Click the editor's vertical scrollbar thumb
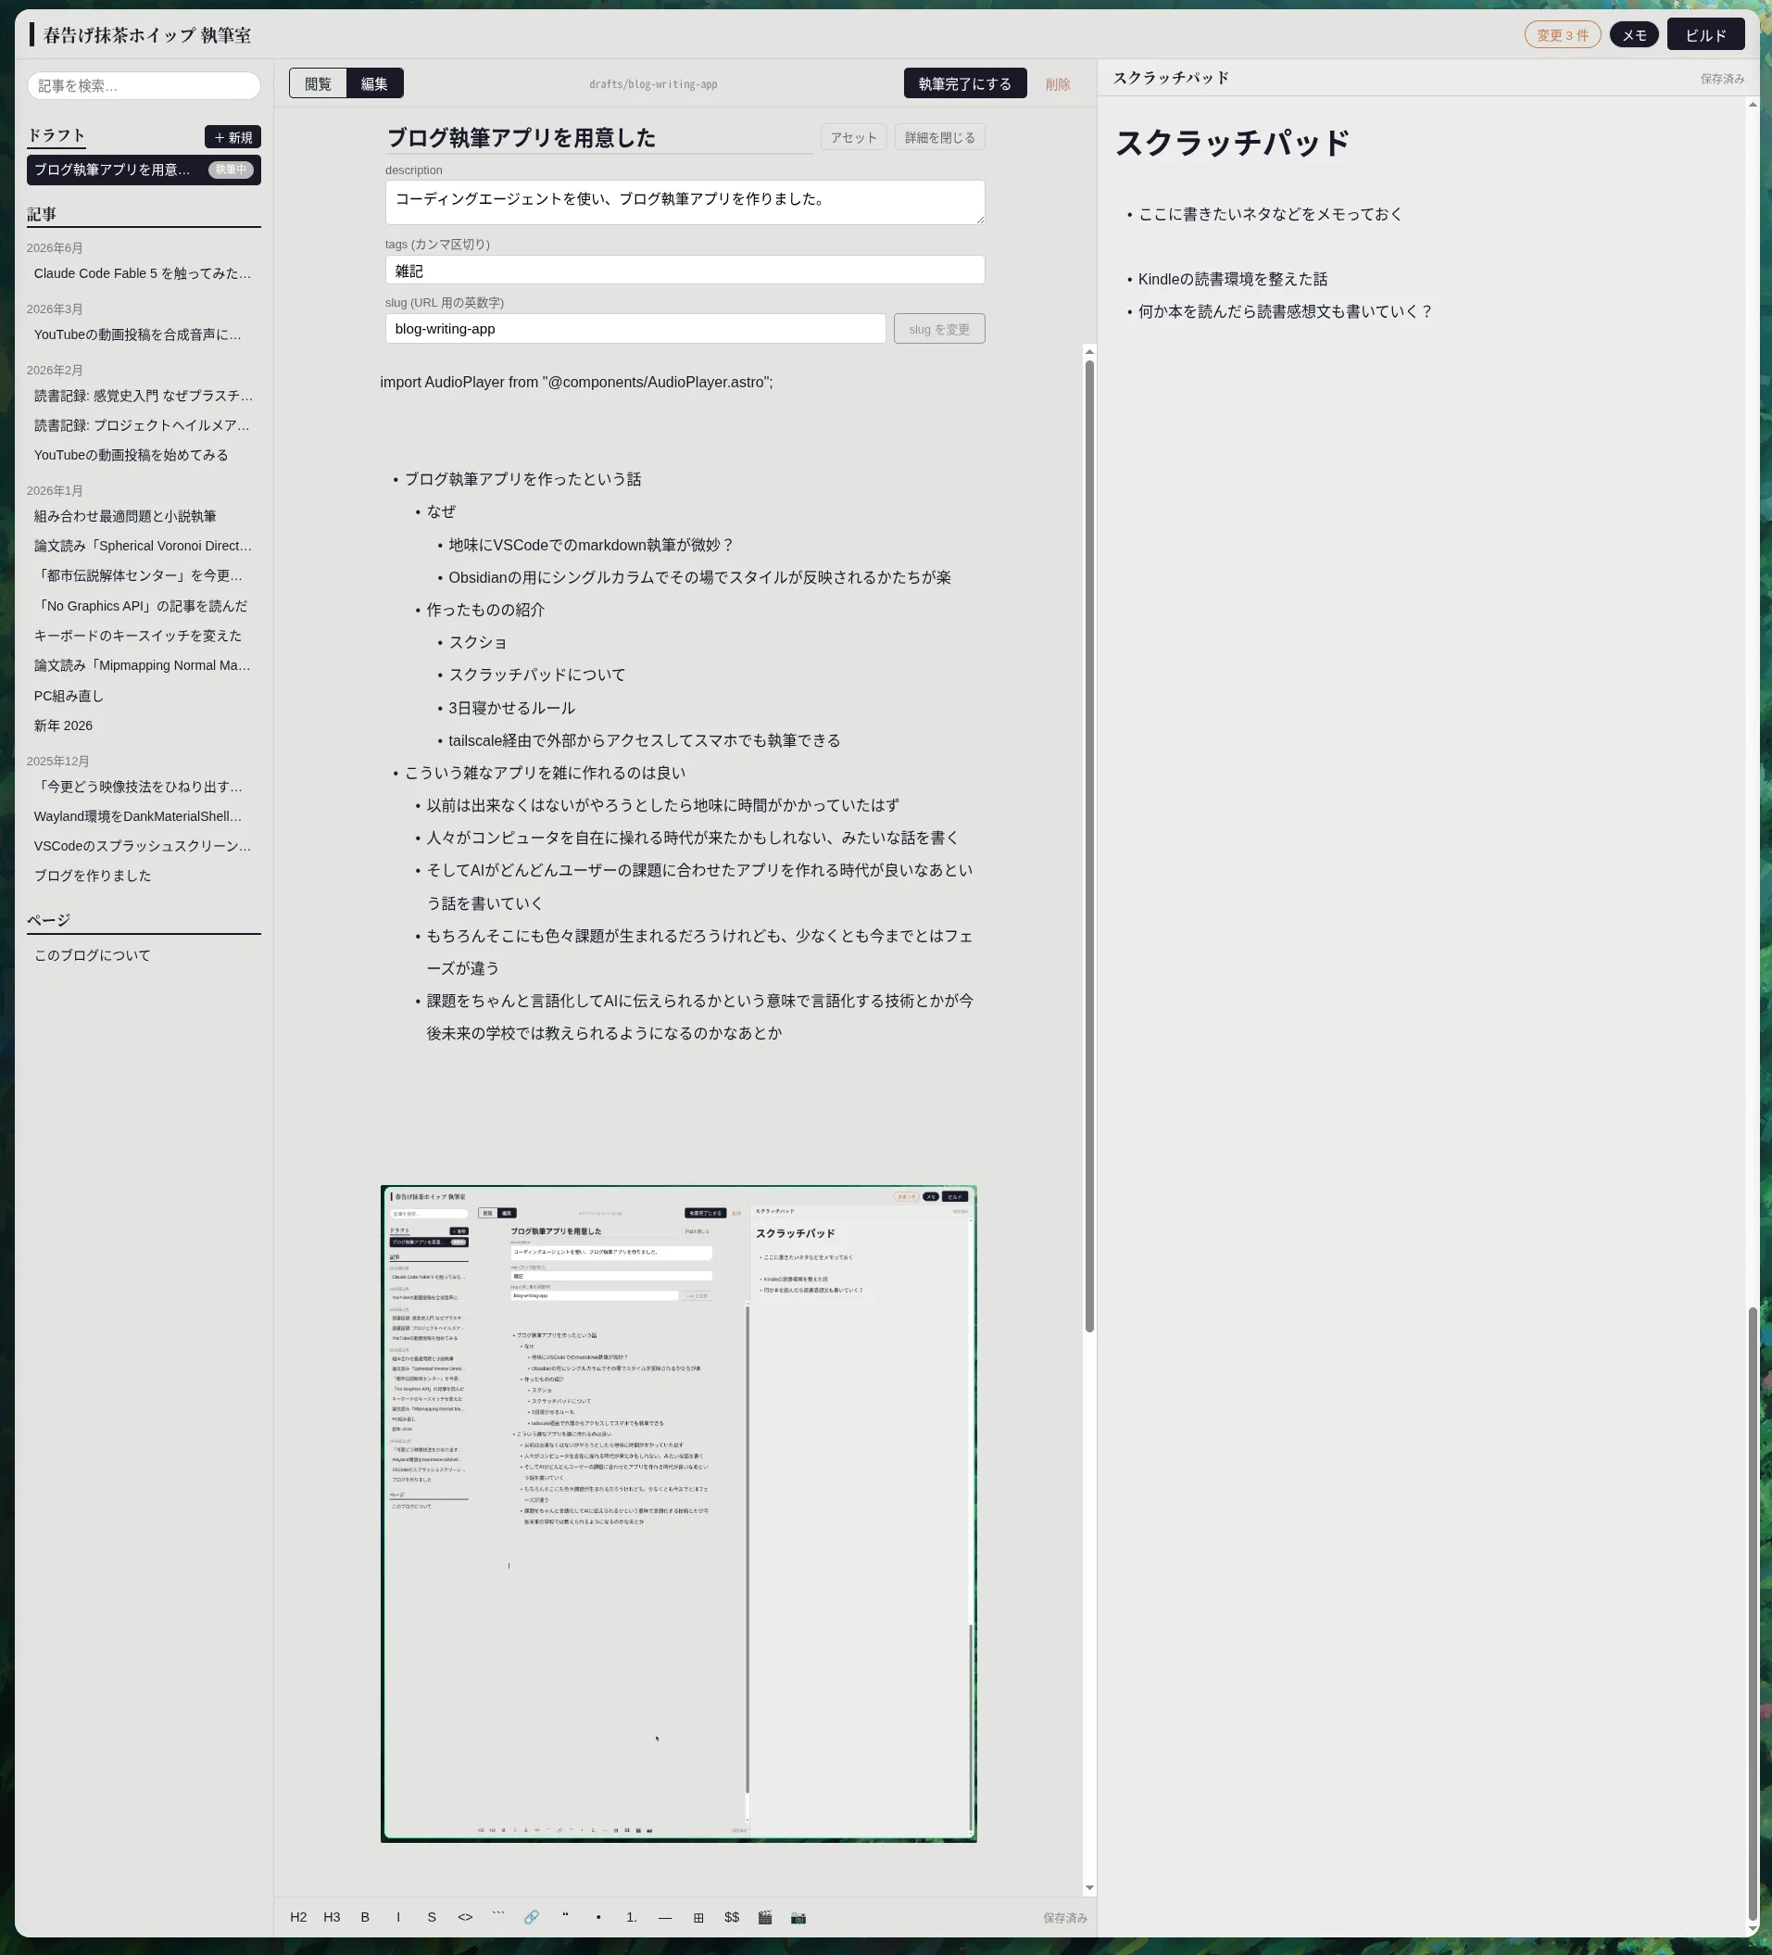 (x=1089, y=846)
